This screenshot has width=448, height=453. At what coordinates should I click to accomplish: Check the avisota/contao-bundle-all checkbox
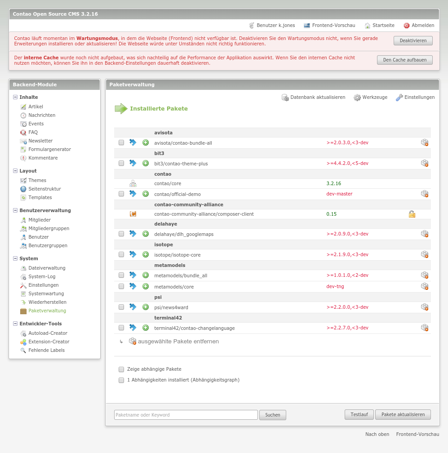tap(121, 143)
